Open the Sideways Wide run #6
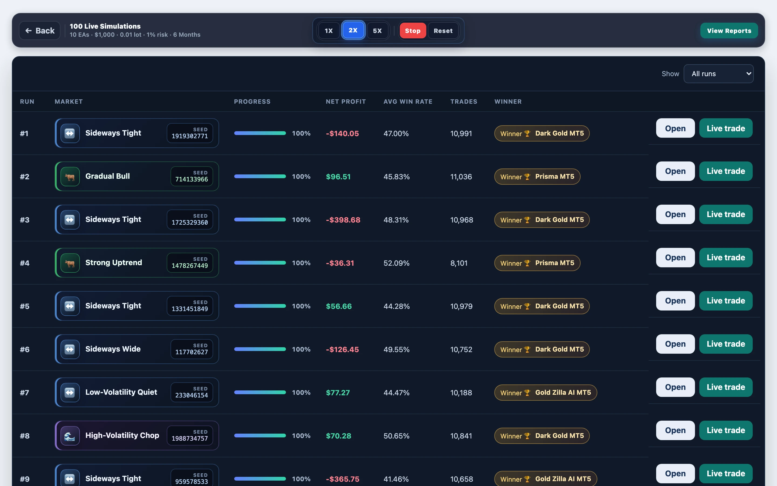Screen dimensions: 777x486 675,344
